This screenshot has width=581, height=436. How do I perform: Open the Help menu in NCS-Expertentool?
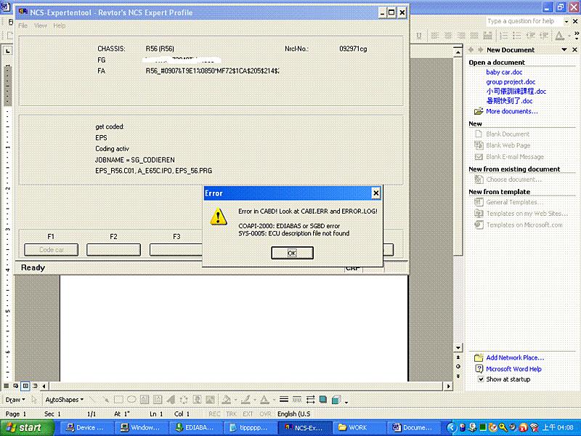(x=59, y=25)
